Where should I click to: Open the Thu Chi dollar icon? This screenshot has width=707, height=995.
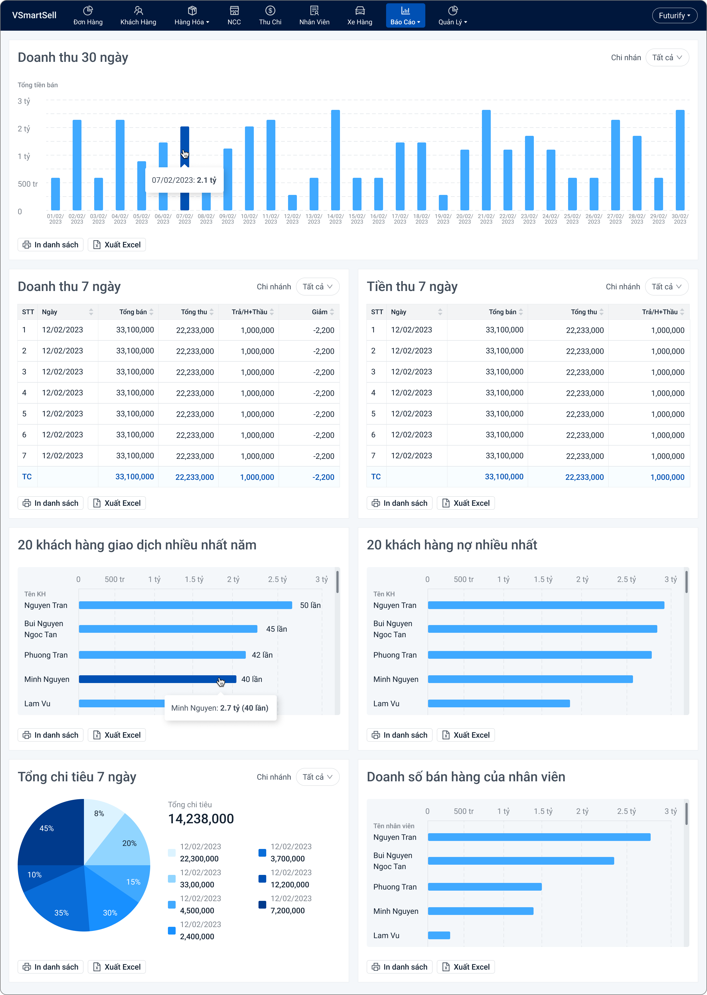270,10
